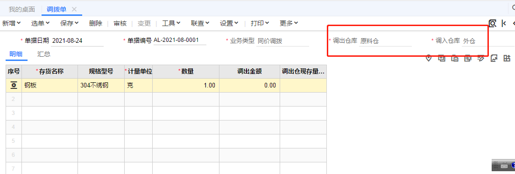Screen dimensions: 515x174
Task: Click the 删除 button
Action: coord(96,23)
